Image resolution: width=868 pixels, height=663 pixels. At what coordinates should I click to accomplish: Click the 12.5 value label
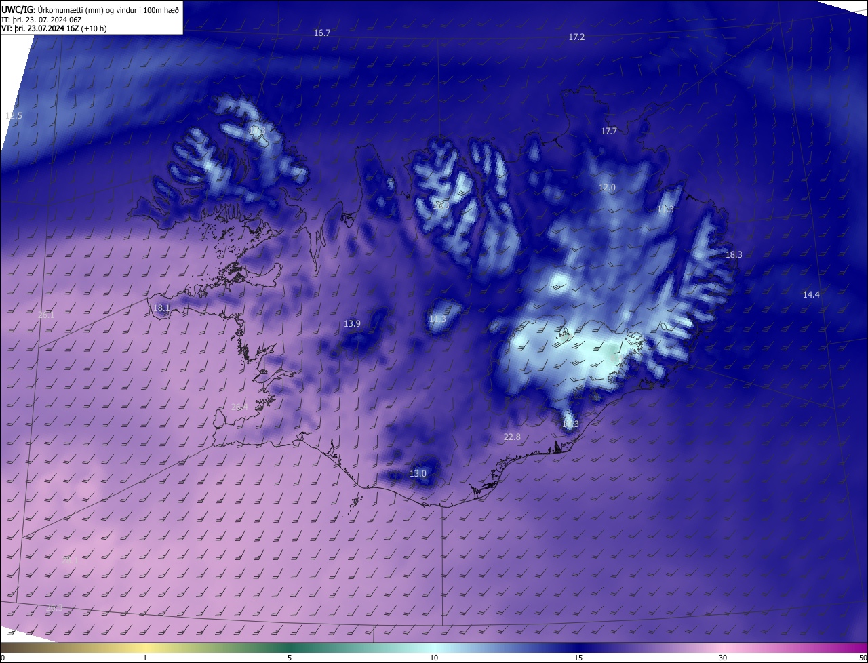tap(14, 116)
